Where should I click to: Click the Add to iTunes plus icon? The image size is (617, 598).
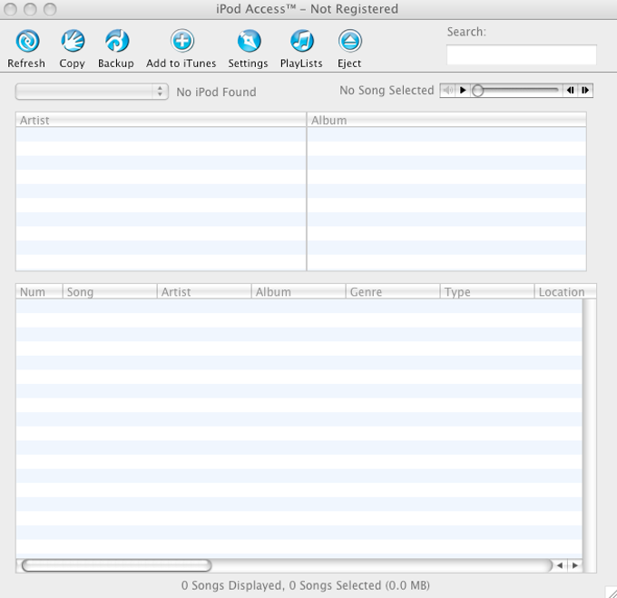click(x=181, y=41)
